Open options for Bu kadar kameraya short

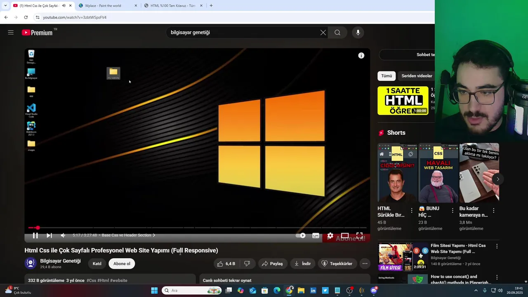coord(493,210)
